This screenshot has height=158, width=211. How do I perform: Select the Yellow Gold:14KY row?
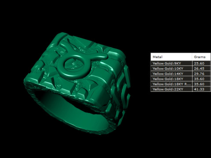[181, 74]
